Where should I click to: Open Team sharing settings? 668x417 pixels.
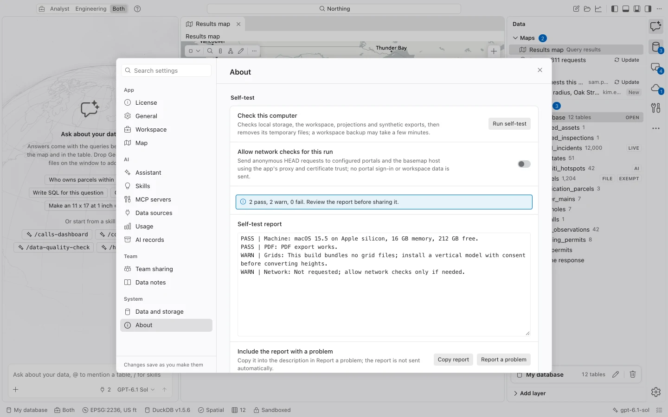pyautogui.click(x=166, y=269)
